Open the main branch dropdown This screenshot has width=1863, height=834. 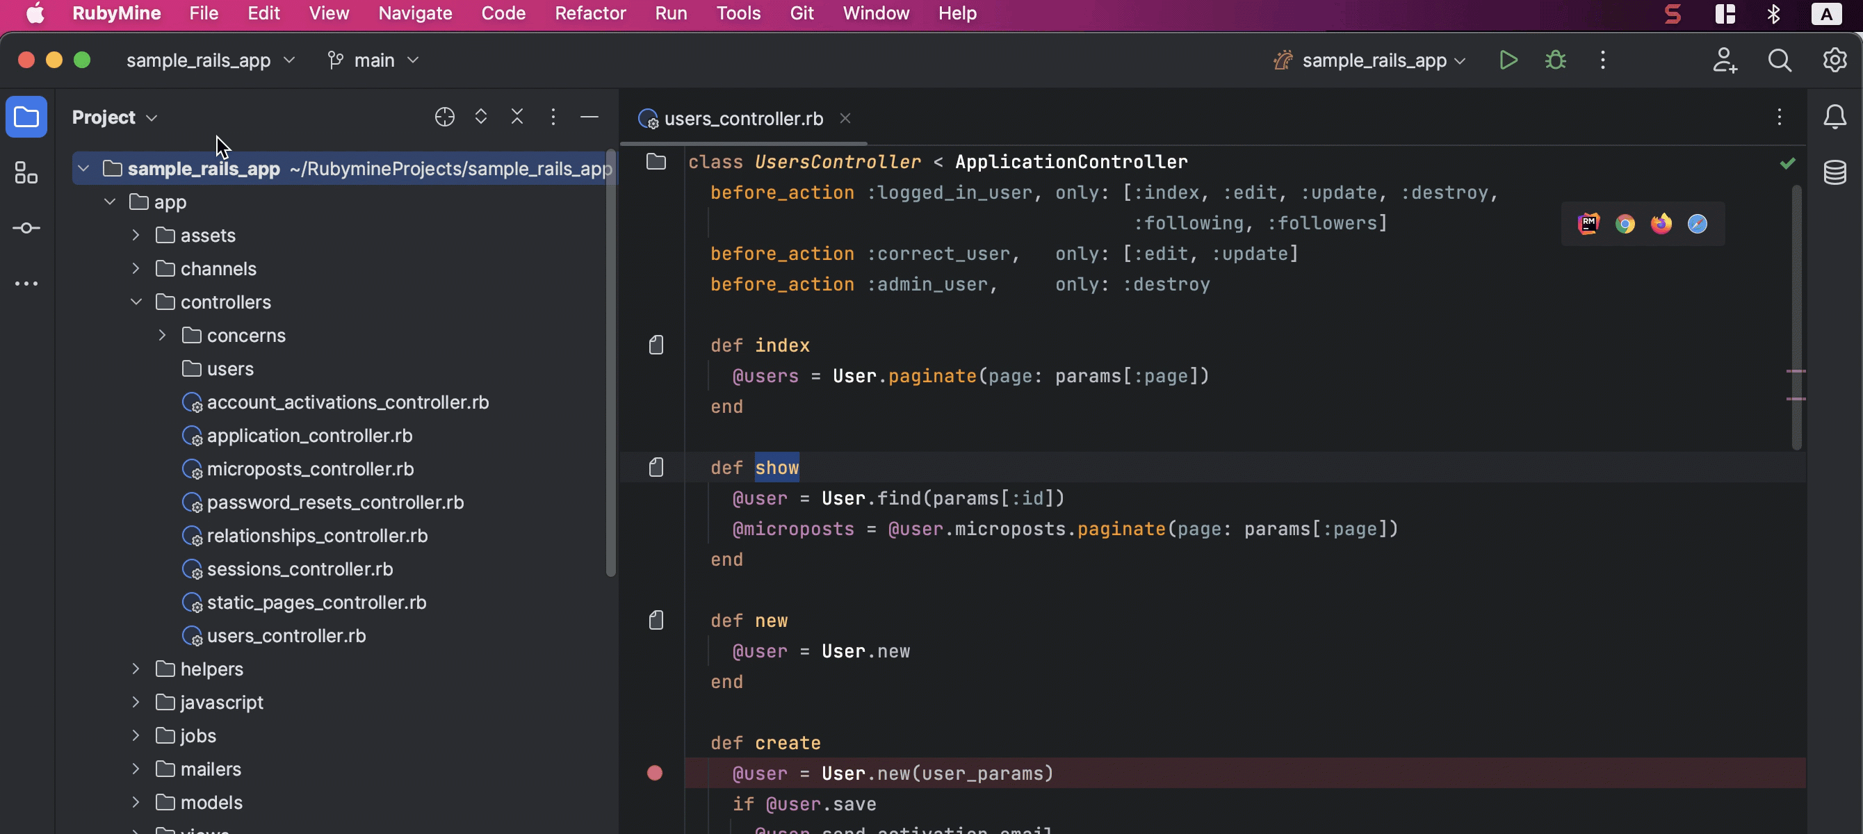373,60
